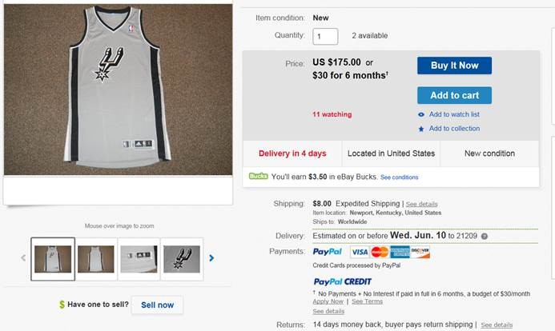Image resolution: width=555 pixels, height=331 pixels.
Task: Open the shipping See details link
Action: (423, 204)
